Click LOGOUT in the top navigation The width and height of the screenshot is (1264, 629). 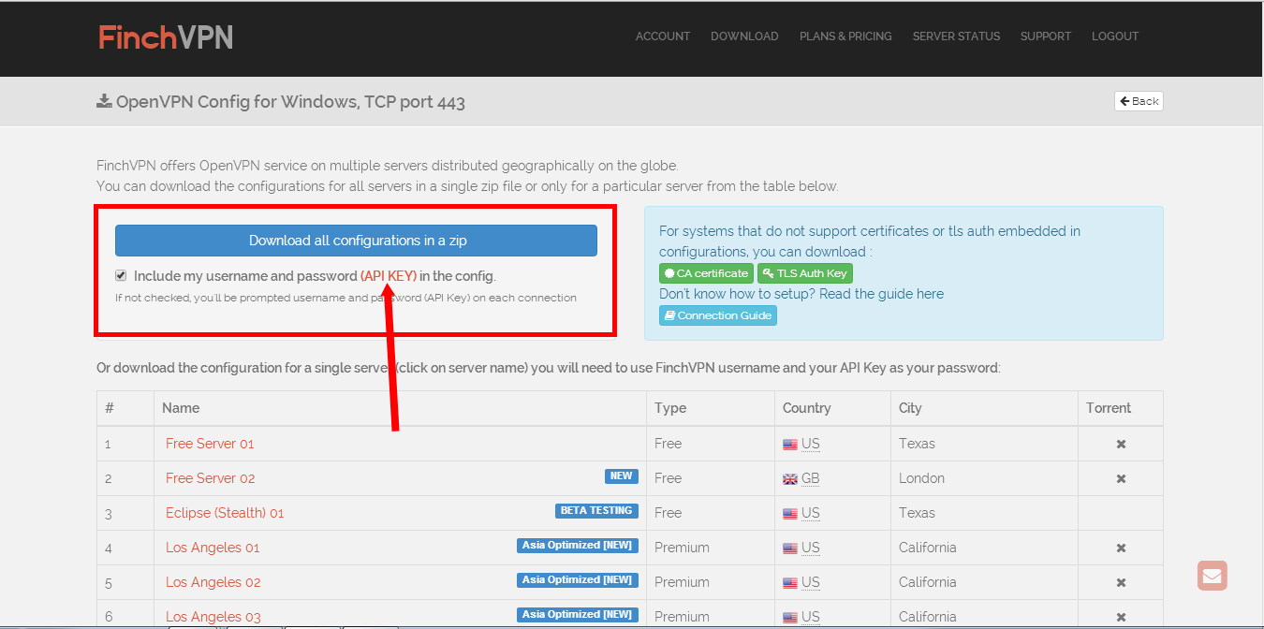tap(1115, 37)
